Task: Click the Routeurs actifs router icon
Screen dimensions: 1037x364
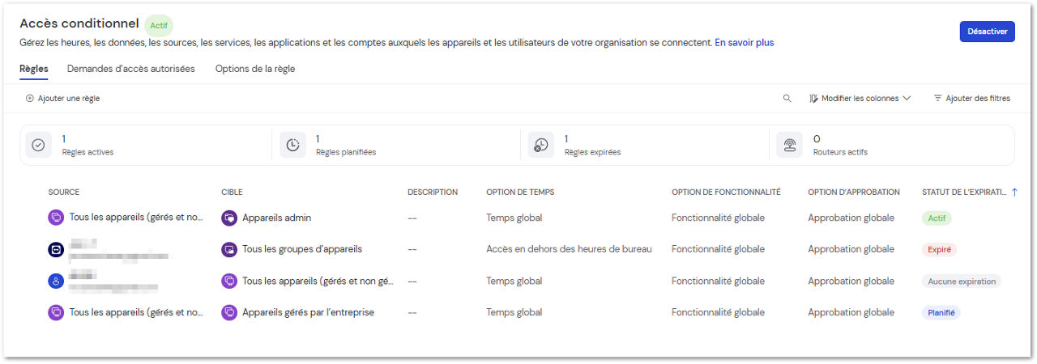Action: click(789, 145)
